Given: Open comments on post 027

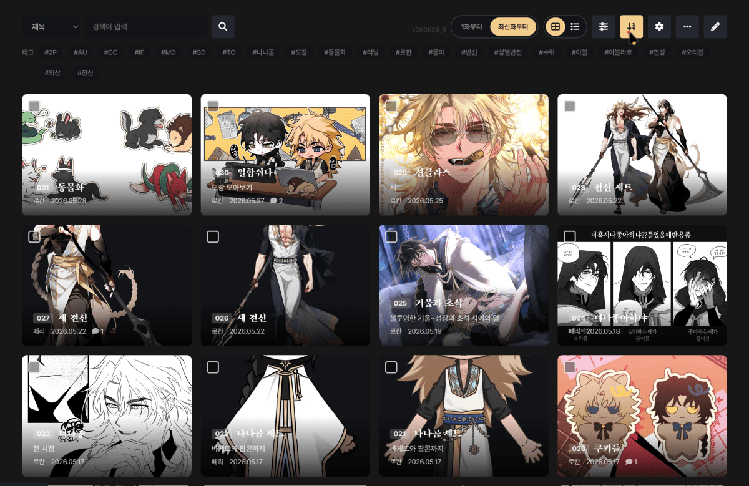Looking at the screenshot, I should click(97, 331).
